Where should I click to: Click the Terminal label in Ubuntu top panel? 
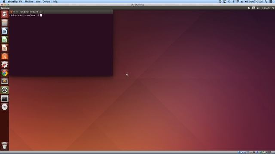(x=5, y=8)
